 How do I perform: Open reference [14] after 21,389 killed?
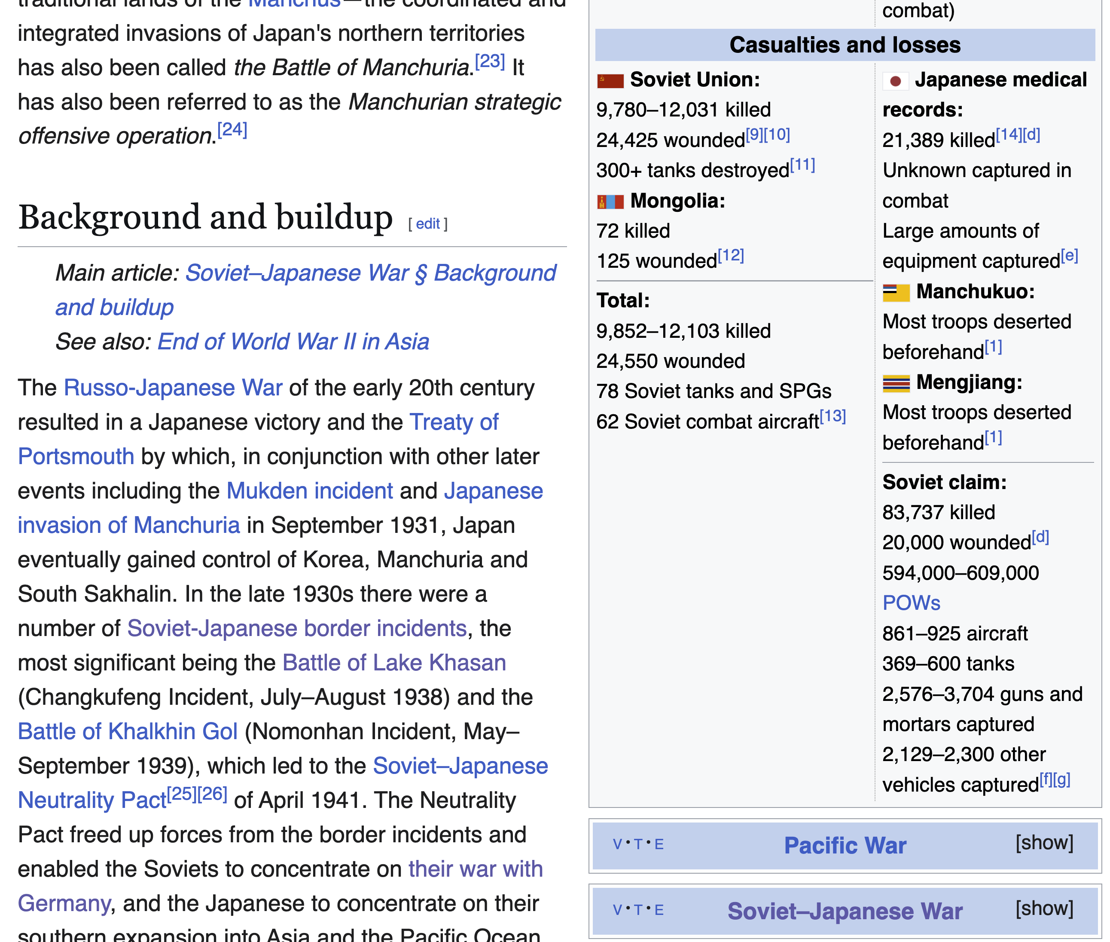(1009, 135)
